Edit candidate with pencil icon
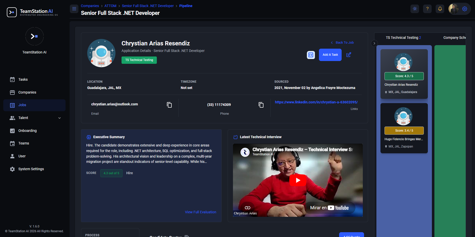 [x=349, y=55]
